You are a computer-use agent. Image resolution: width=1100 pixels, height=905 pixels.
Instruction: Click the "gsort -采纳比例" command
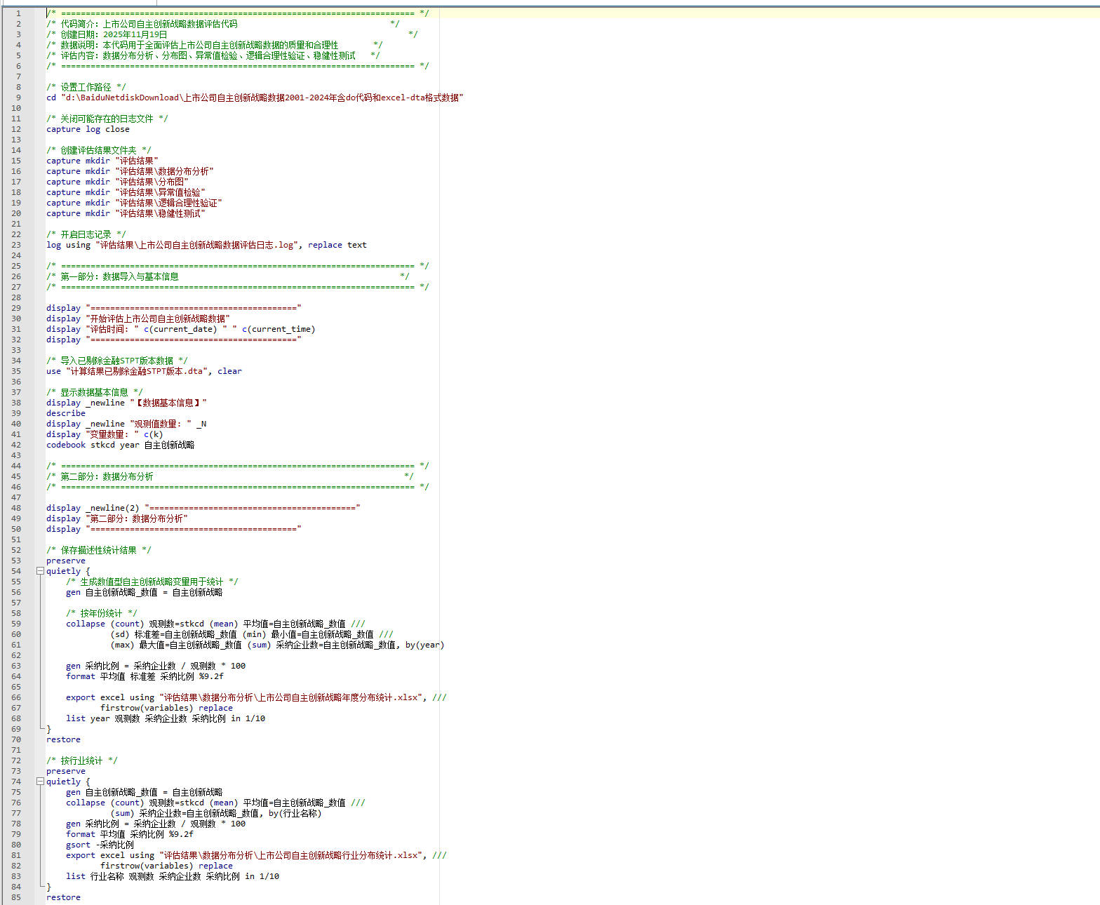click(x=100, y=845)
